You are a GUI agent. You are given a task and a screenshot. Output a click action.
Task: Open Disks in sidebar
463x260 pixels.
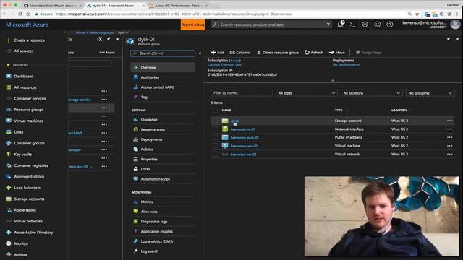tap(19, 132)
